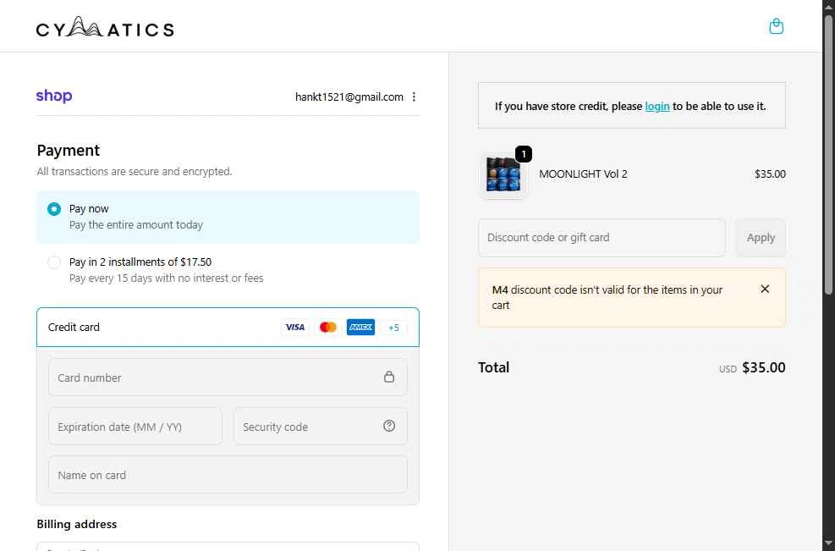Click the Apply discount button
Screen dimensions: 835x551
(x=761, y=238)
